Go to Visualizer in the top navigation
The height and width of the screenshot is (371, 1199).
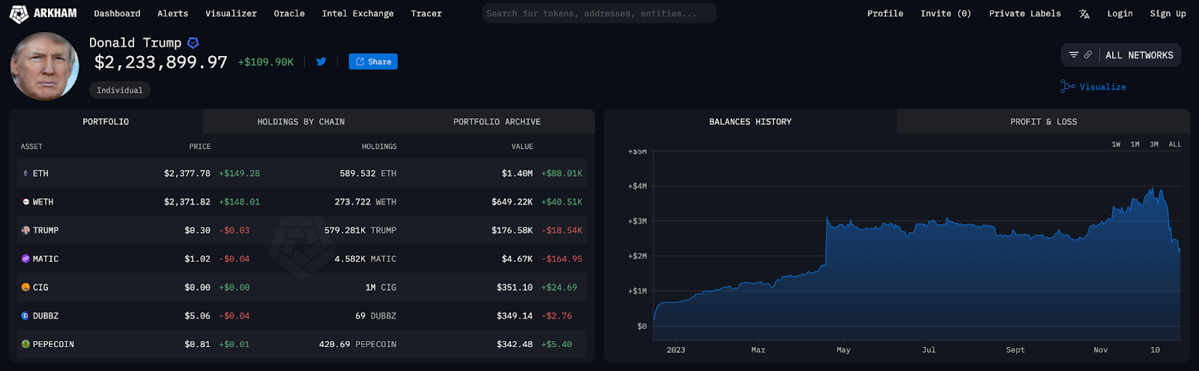231,13
